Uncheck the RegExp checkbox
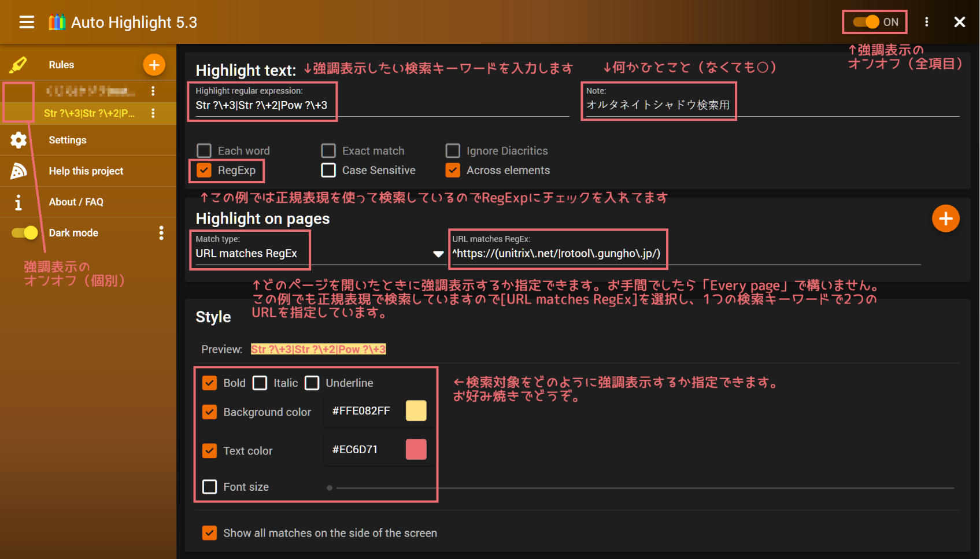Viewport: 980px width, 559px height. point(204,171)
